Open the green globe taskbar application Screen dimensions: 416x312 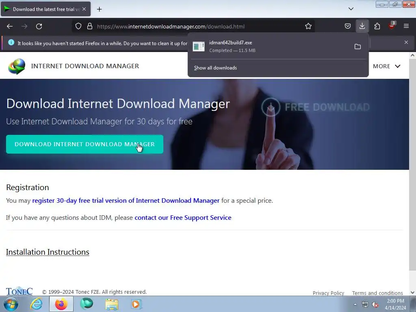(87, 304)
